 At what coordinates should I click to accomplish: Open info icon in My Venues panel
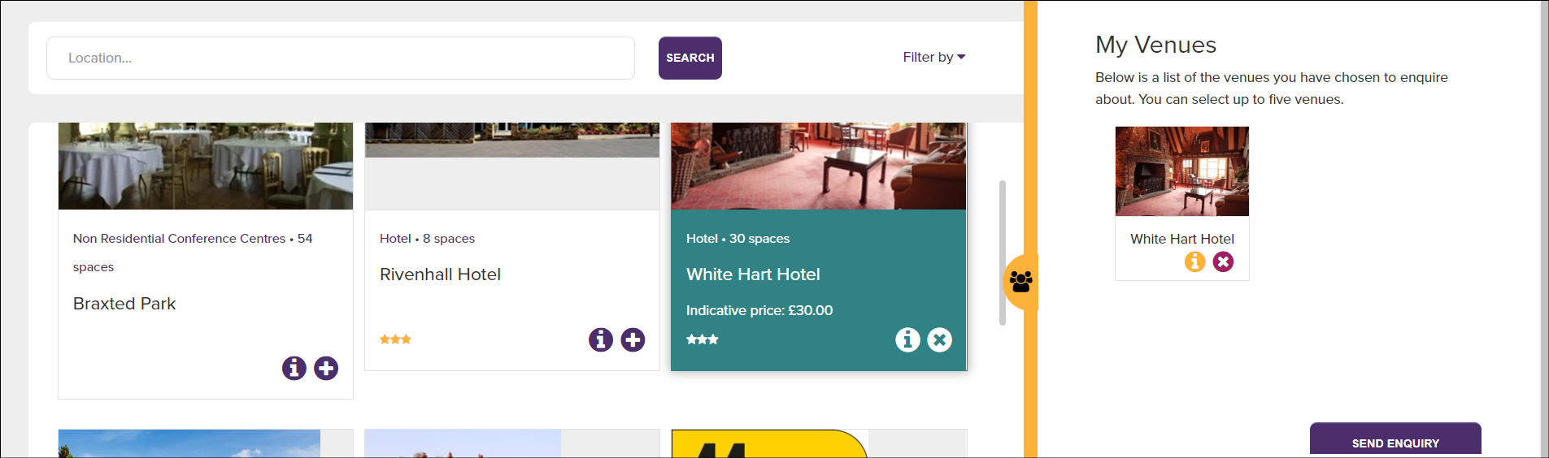[1194, 261]
